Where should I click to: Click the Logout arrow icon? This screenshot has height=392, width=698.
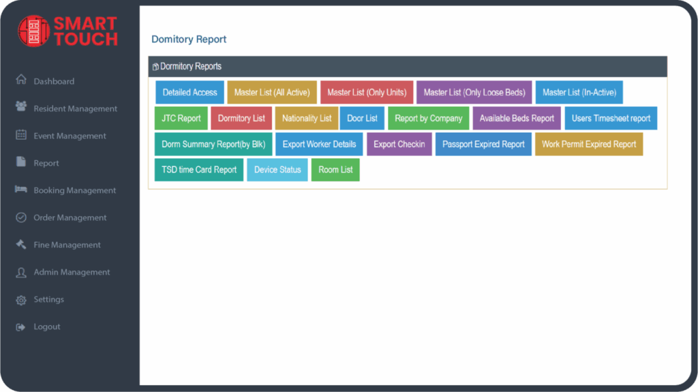tap(21, 327)
